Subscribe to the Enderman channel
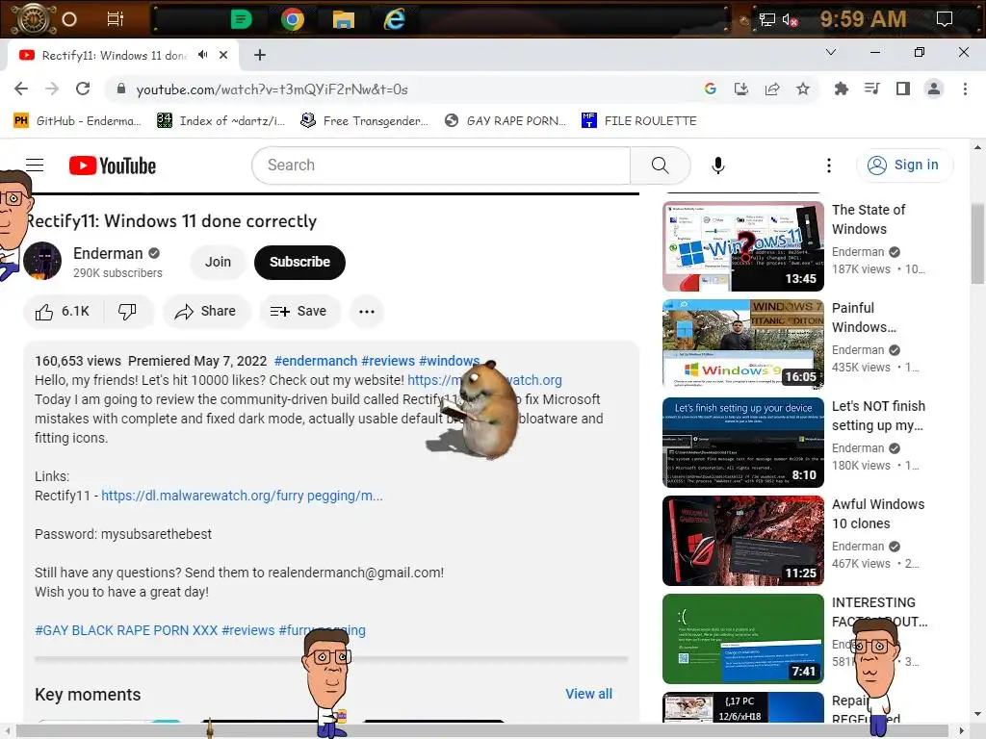The width and height of the screenshot is (986, 739). pos(300,262)
